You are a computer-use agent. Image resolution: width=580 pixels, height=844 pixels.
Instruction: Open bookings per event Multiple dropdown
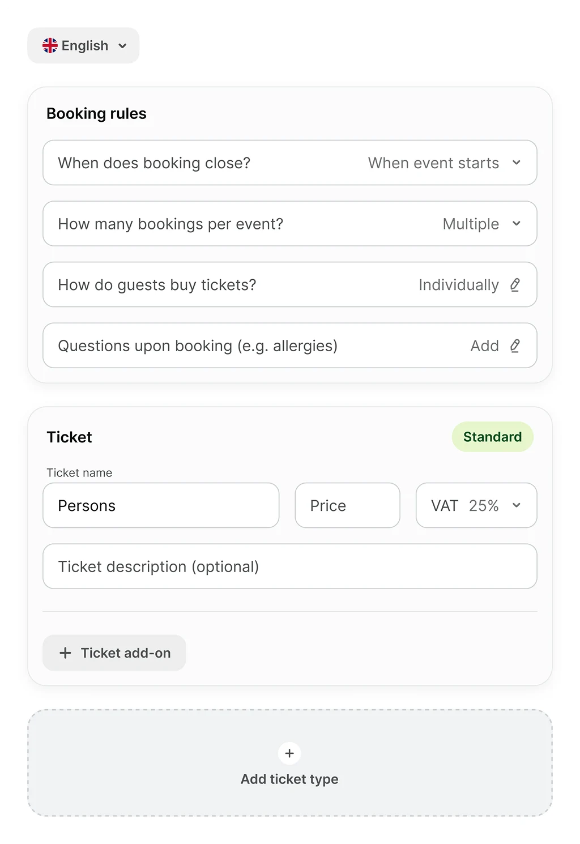(x=289, y=224)
